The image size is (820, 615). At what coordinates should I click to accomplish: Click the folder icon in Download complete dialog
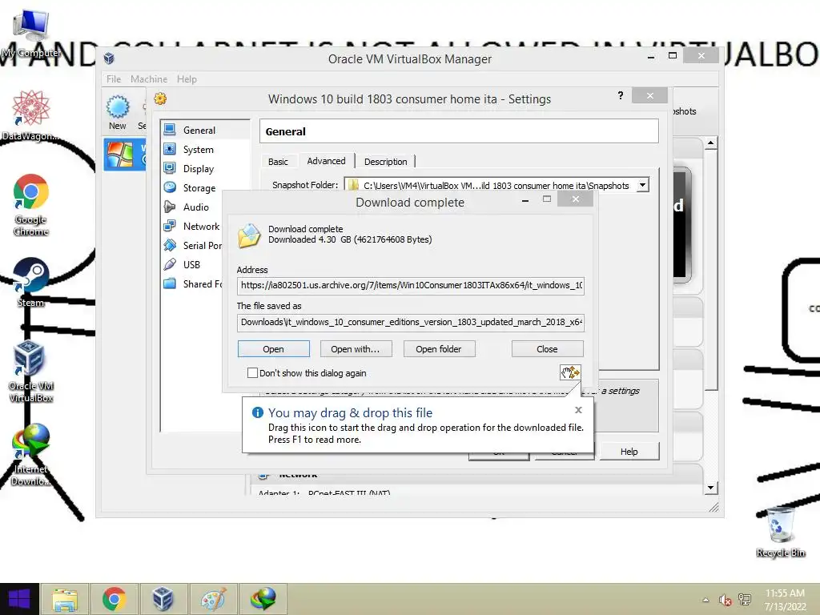point(249,235)
